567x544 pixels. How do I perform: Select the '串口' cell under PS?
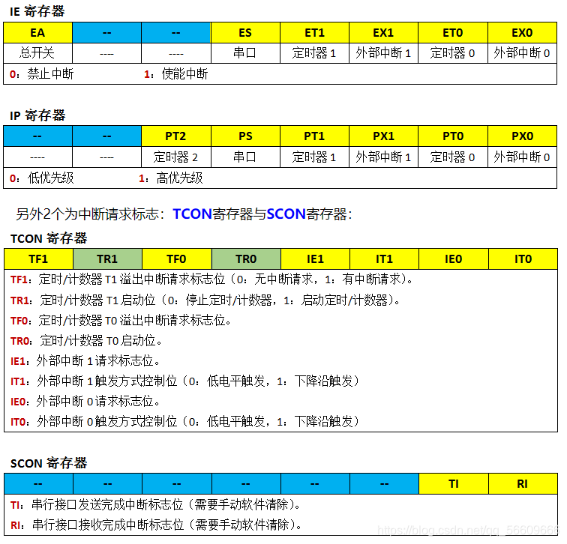[245, 157]
